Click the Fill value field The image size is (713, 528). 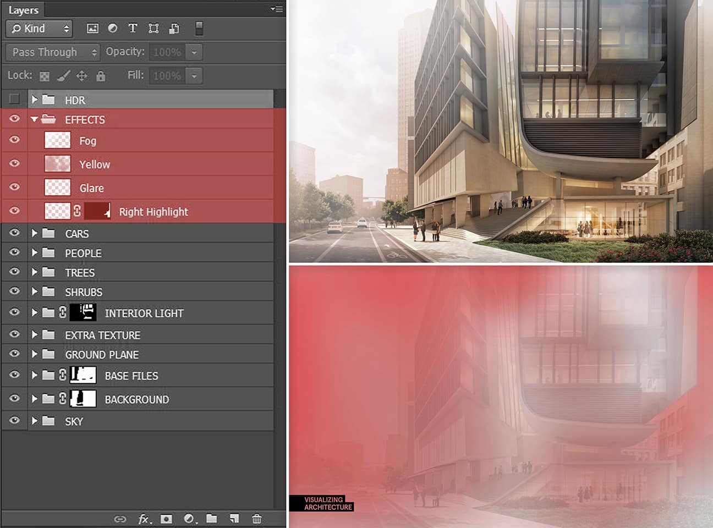167,76
